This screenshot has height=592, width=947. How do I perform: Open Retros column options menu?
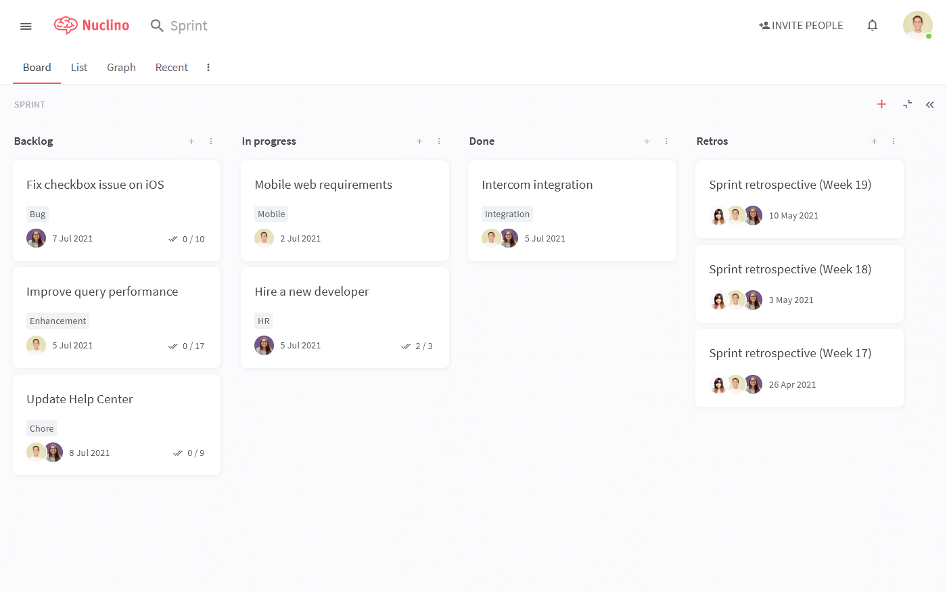[x=894, y=141]
